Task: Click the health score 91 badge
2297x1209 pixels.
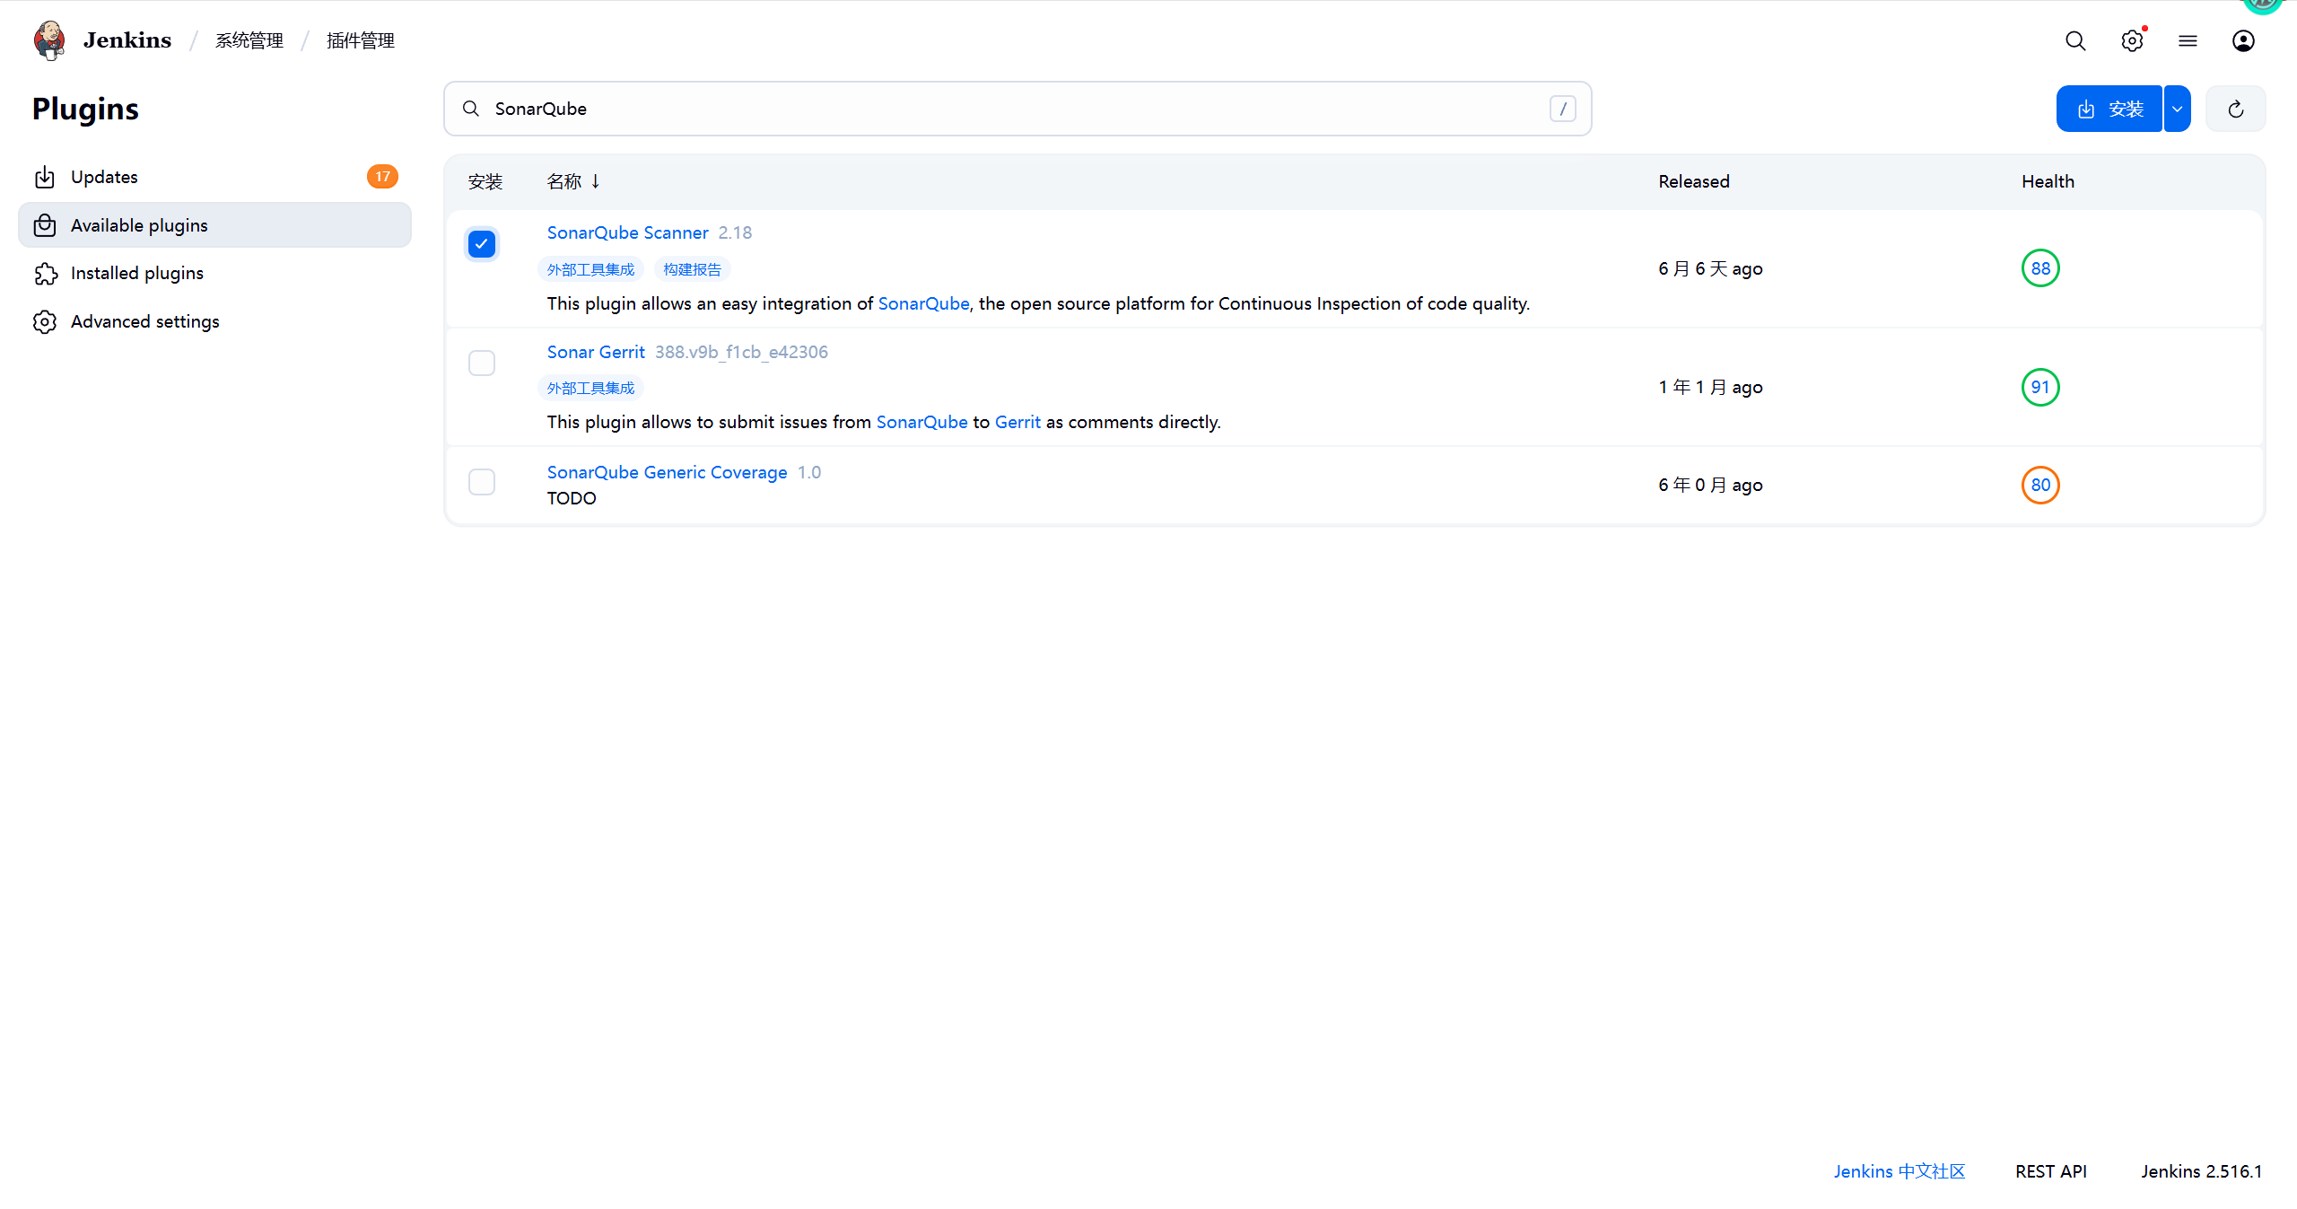Action: pyautogui.click(x=2040, y=387)
